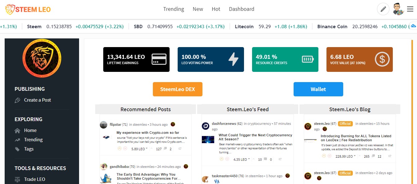Click the Resource Credits green card

(285, 59)
